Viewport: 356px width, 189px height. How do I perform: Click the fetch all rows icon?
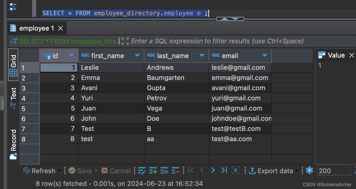point(236,170)
